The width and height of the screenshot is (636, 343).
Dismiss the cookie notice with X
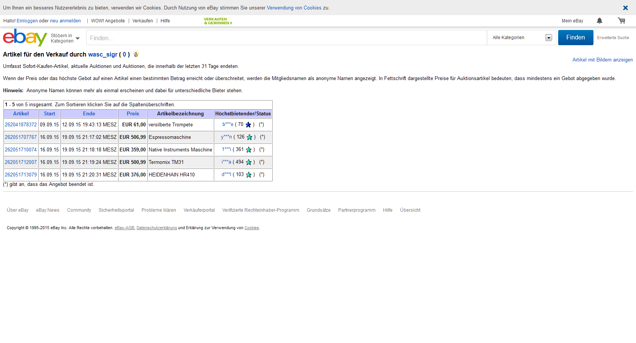pyautogui.click(x=625, y=8)
